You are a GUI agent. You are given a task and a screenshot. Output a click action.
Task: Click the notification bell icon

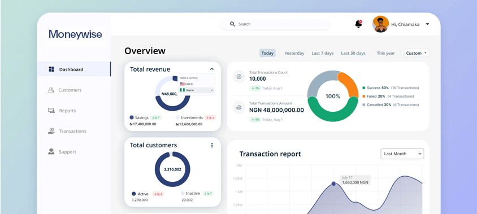(x=359, y=24)
